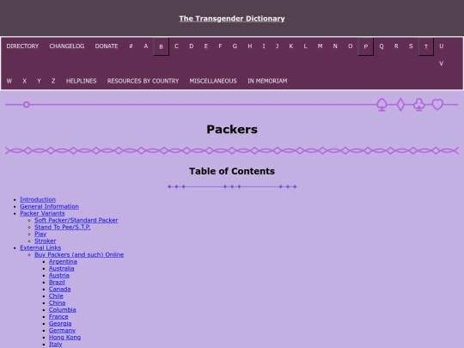
Task: Open the Australia link
Action: point(62,268)
